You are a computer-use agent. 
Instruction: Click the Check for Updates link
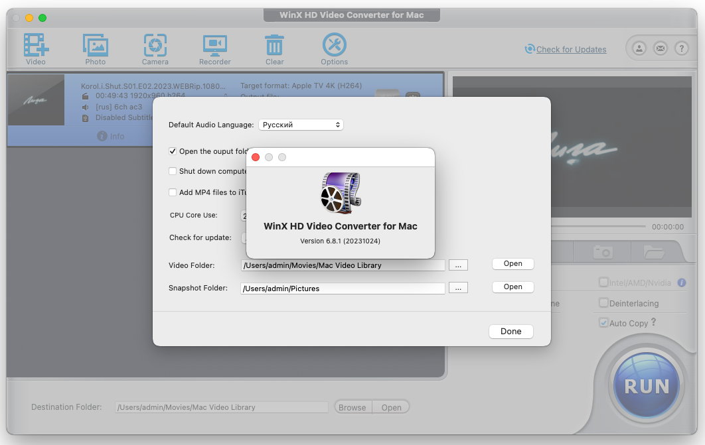pos(571,49)
